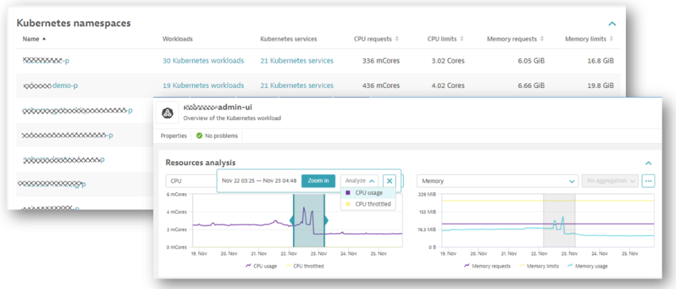The image size is (676, 289).
Task: Collapse the Resources analysis section
Action: tap(648, 163)
